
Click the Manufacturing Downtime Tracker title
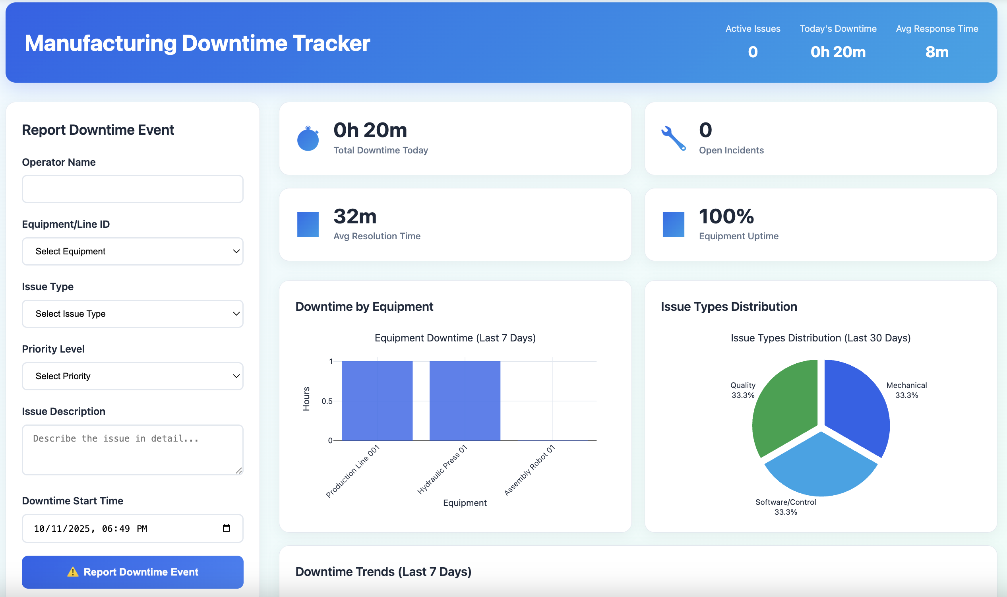pos(197,43)
